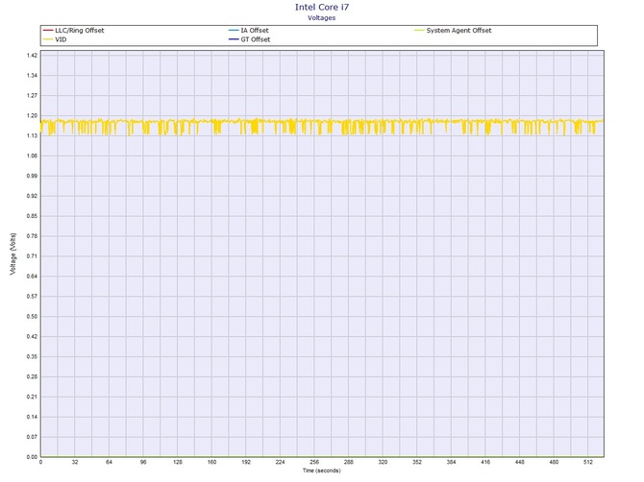Click the 0.85 value on the voltage axis

pos(32,216)
